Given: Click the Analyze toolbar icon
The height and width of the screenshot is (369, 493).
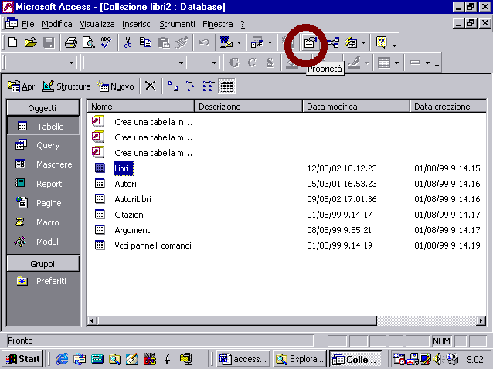Looking at the screenshot, I should tap(257, 42).
